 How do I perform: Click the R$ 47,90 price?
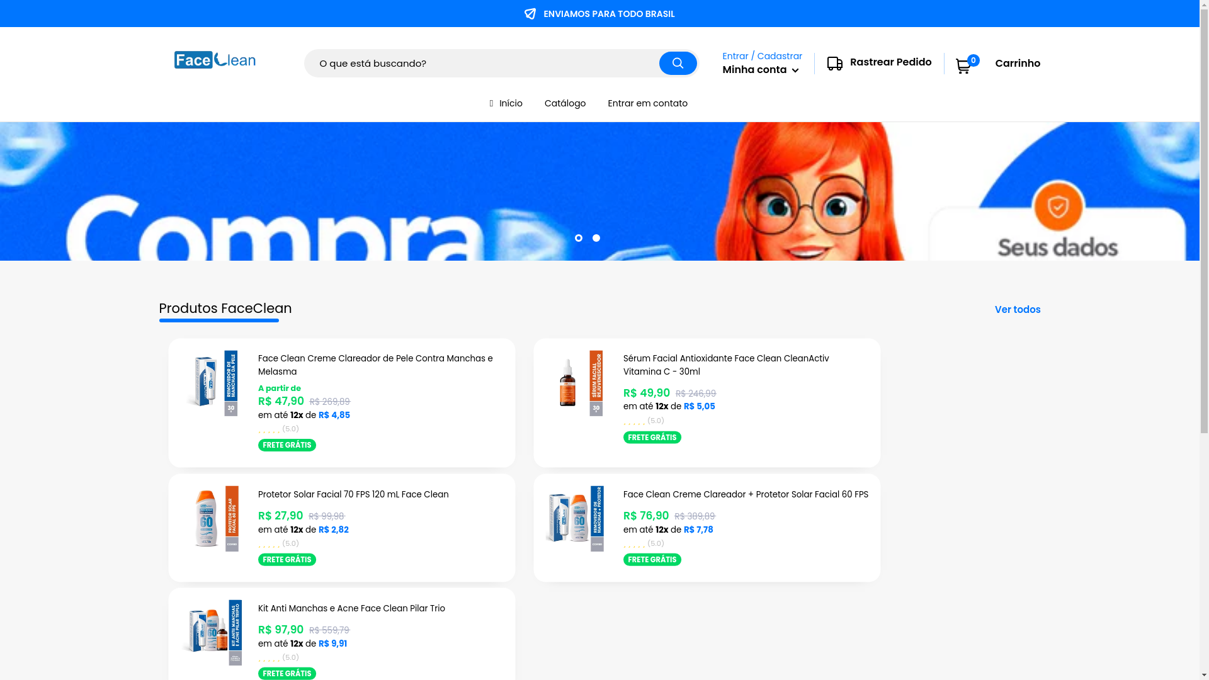(x=281, y=401)
